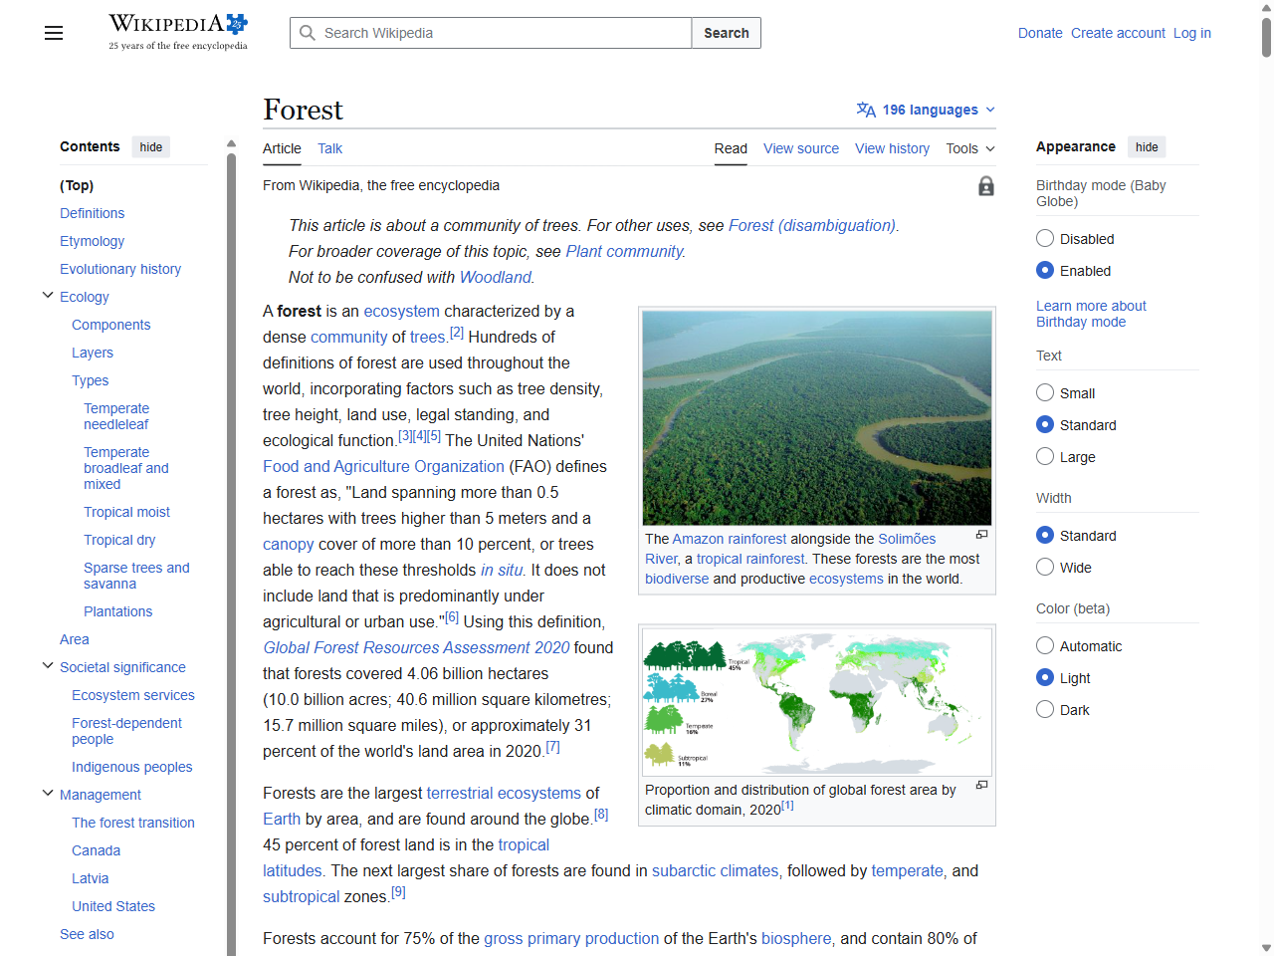Click the Search button
Screen dimensions: 1274x956
coord(727,33)
